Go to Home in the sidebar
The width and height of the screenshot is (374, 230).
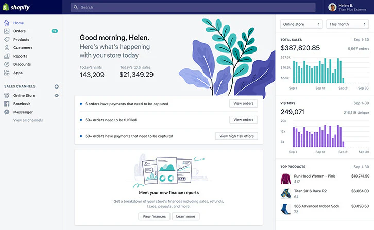click(x=19, y=23)
